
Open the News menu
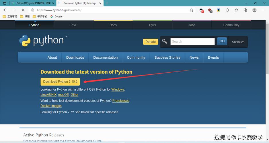[194, 57]
